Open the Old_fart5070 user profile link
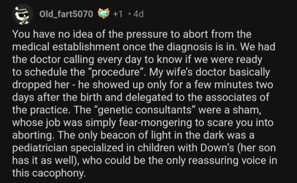Screen dimensions: 297x183 tap(66, 14)
